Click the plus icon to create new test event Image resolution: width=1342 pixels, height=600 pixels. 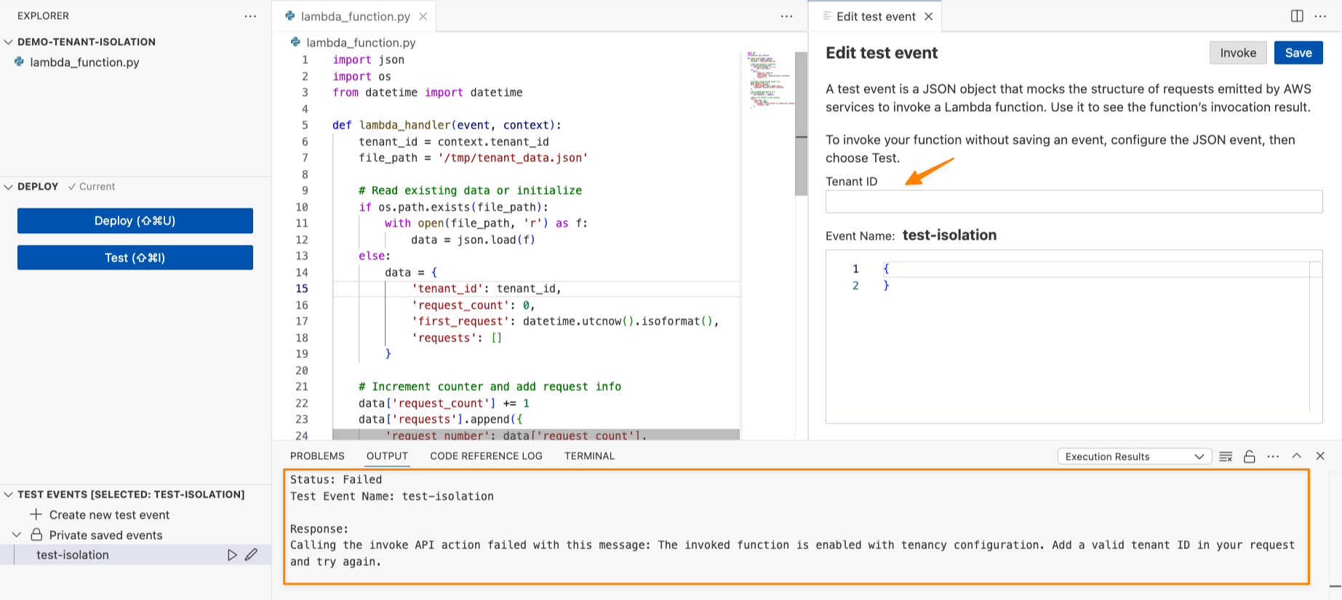[36, 514]
